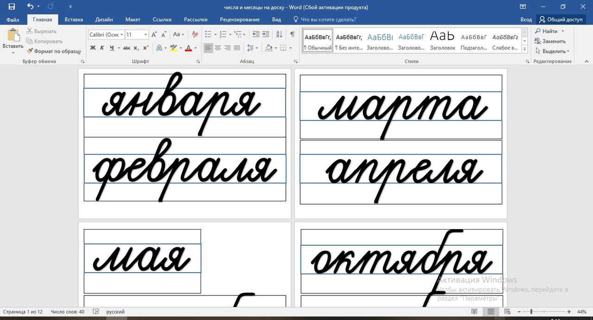The width and height of the screenshot is (593, 320).
Task: Select the Заголовок style thumbnail in gallery
Action: pyautogui.click(x=442, y=40)
